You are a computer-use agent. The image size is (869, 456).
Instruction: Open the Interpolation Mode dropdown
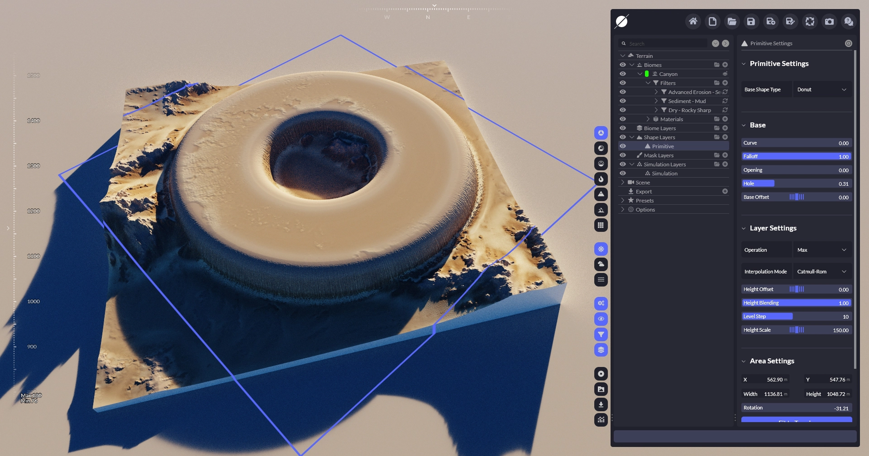[x=822, y=272]
